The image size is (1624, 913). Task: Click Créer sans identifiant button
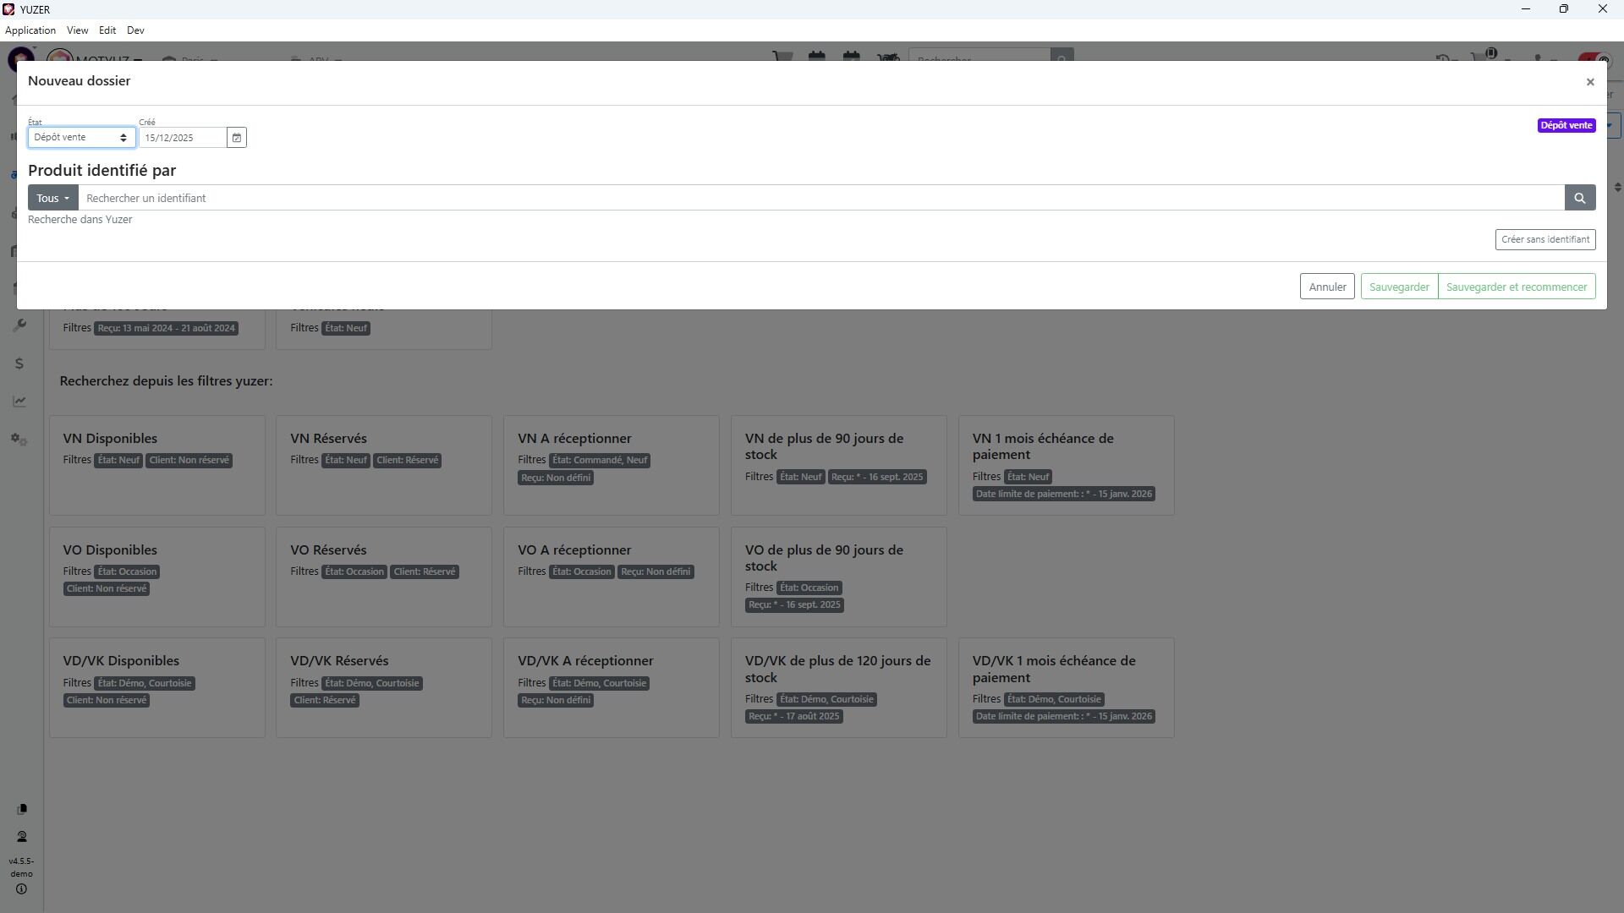point(1544,239)
